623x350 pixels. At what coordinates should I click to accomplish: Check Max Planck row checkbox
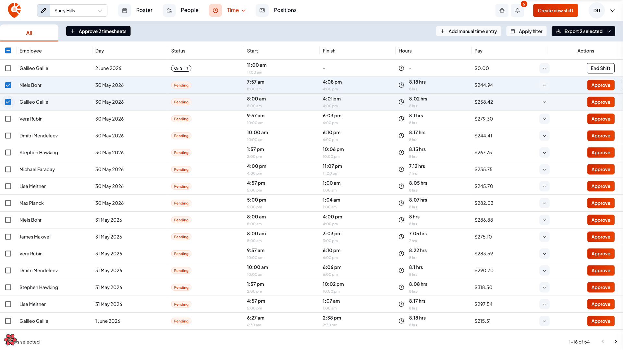click(8, 203)
